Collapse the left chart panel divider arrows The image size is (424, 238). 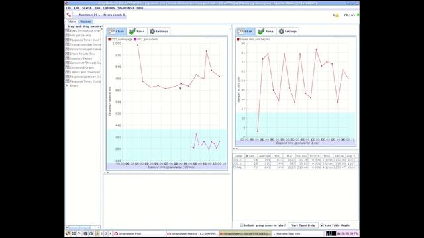click(107, 173)
